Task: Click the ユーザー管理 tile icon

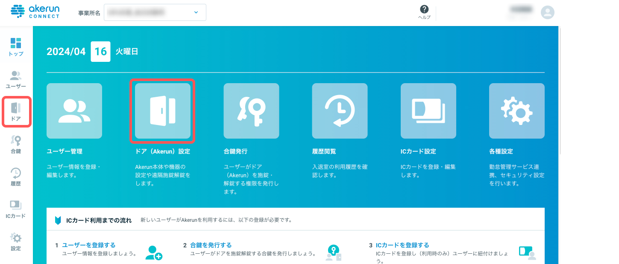Action: click(74, 111)
